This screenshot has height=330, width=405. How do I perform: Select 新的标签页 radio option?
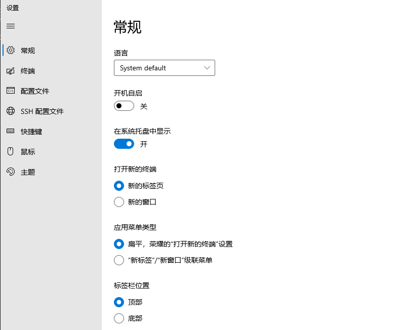(x=119, y=186)
